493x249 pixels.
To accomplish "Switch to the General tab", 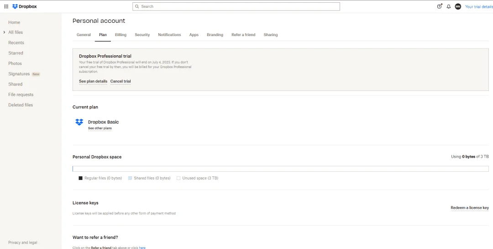I will 84,35.
